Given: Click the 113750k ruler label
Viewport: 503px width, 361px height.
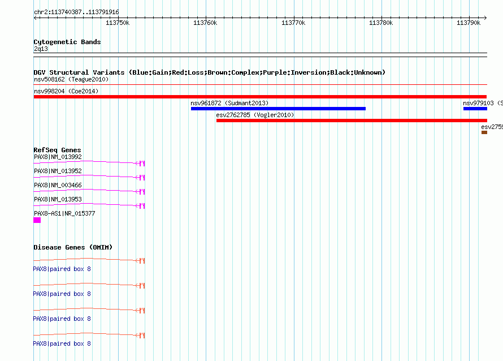Looking at the screenshot, I should [118, 23].
